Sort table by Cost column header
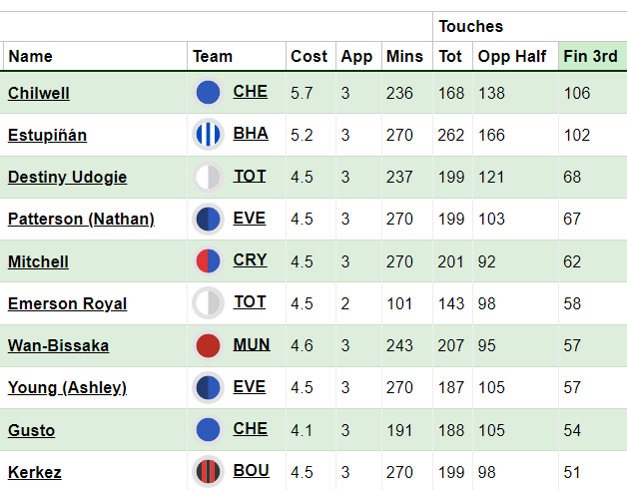 (310, 56)
